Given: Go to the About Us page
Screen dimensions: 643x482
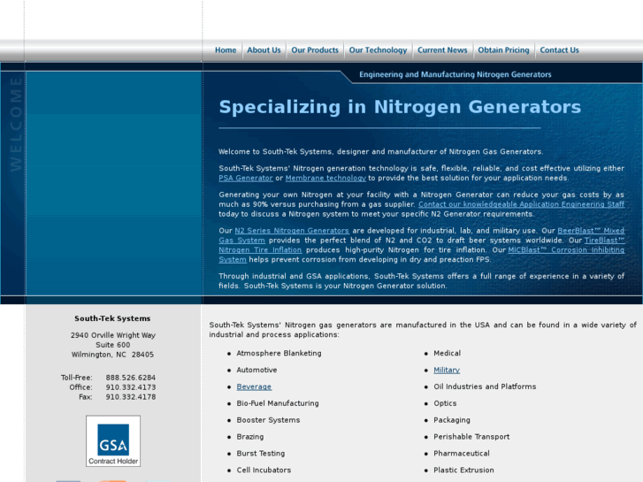Looking at the screenshot, I should click(264, 50).
